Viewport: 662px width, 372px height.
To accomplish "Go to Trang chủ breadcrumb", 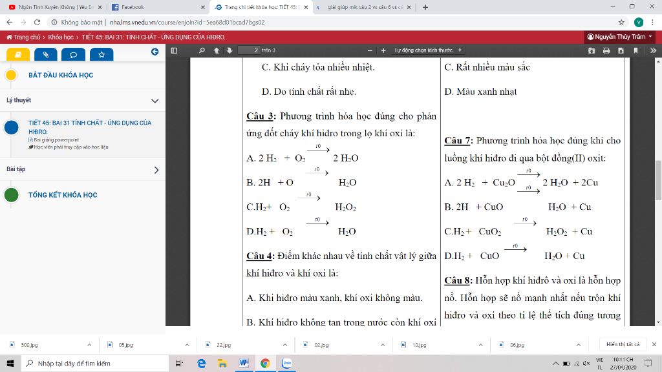I will (23, 37).
